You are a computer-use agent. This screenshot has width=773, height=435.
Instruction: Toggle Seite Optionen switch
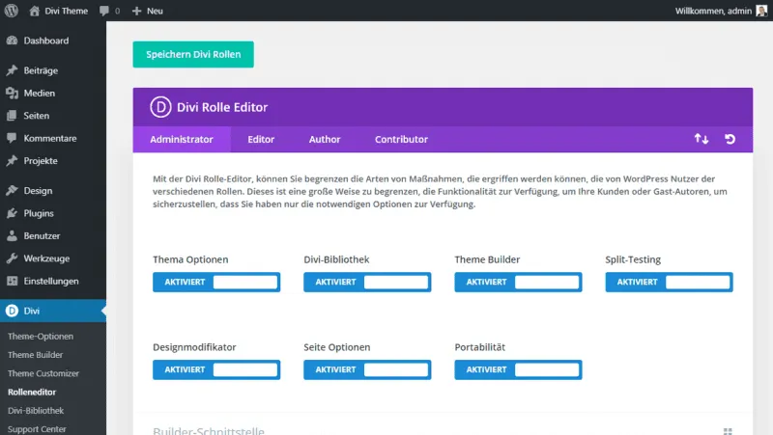367,370
